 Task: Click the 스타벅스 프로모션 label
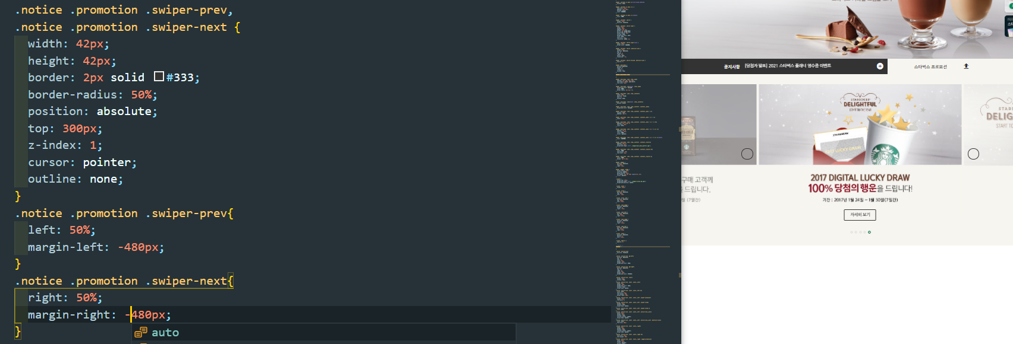coord(930,66)
